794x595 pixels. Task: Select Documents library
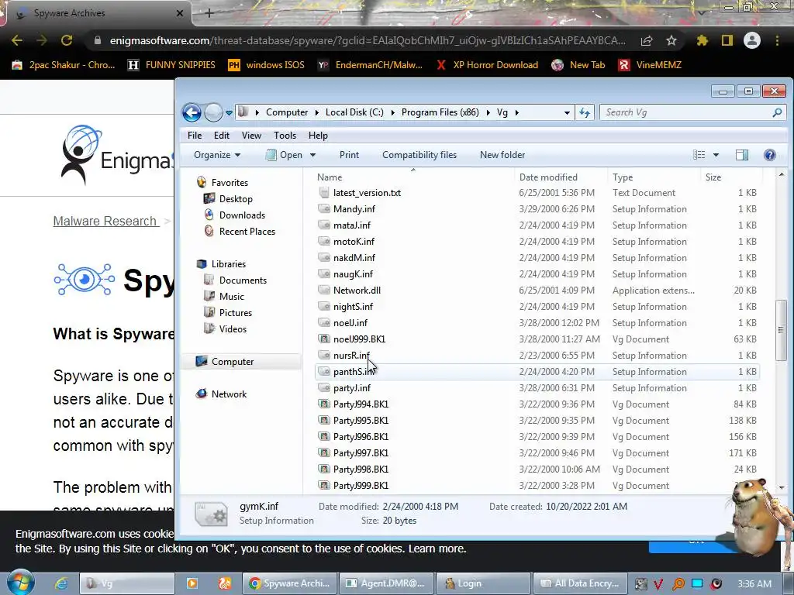click(x=243, y=280)
